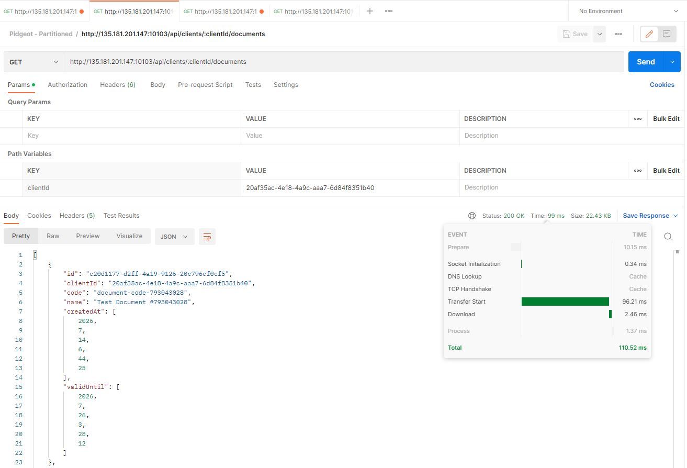Open the GET method dropdown
687x468 pixels.
pyautogui.click(x=33, y=62)
